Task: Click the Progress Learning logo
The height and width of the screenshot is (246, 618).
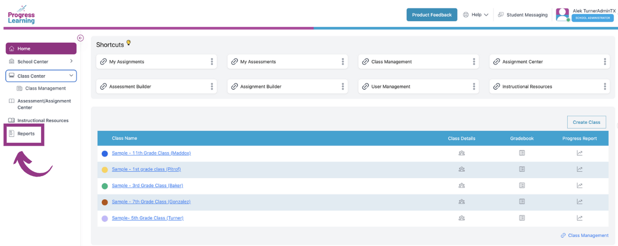Action: (21, 15)
